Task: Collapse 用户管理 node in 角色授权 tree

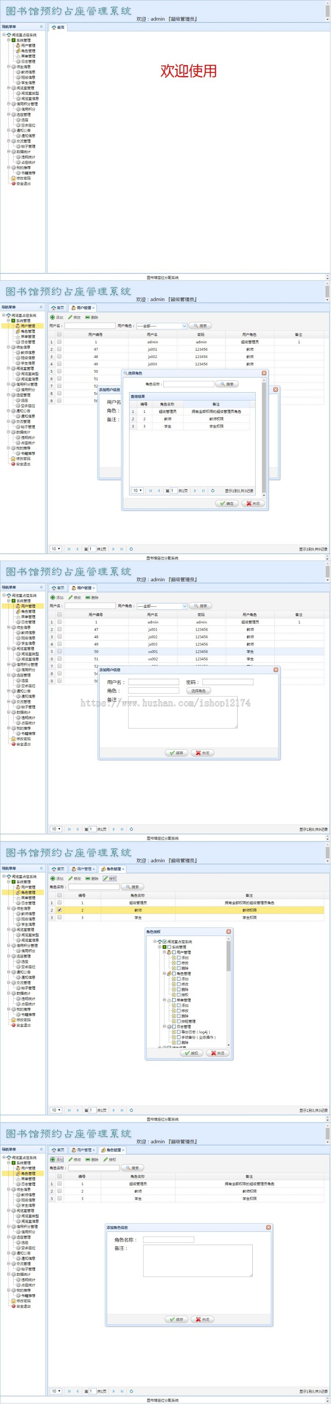Action: 164,952
